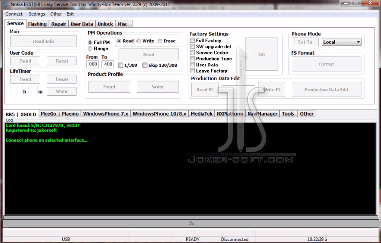Click the Read Info button

(43, 41)
